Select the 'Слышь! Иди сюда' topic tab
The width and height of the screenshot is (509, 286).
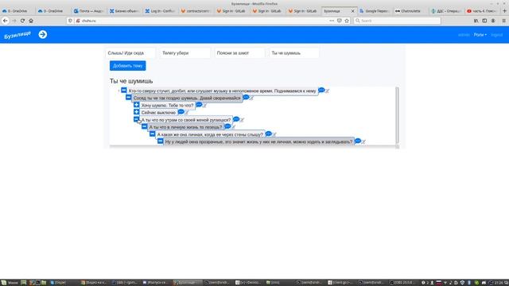tap(130, 53)
